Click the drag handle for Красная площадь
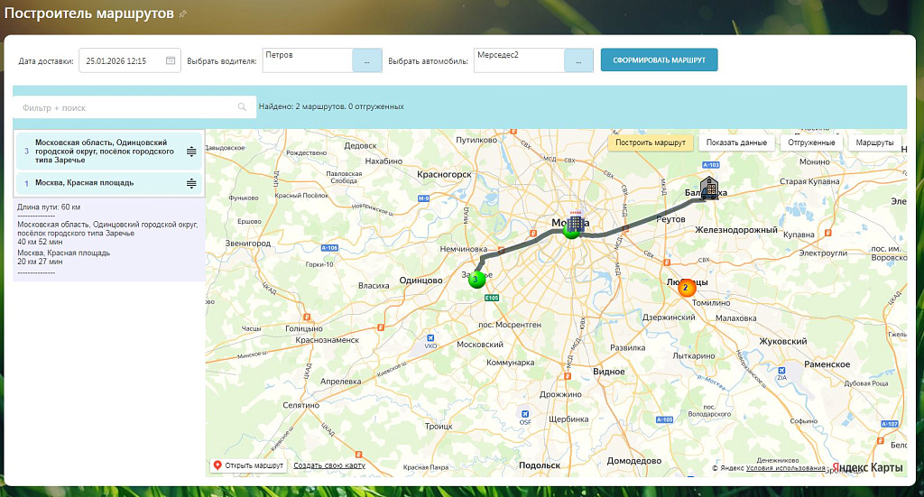The image size is (924, 497). tap(191, 183)
